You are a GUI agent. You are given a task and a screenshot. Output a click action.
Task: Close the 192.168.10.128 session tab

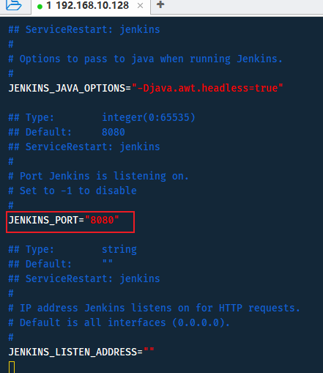tap(140, 6)
